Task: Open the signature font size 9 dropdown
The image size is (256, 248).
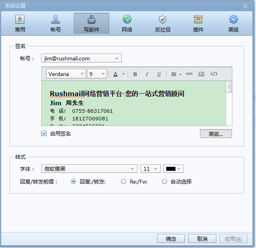Action: (97, 74)
